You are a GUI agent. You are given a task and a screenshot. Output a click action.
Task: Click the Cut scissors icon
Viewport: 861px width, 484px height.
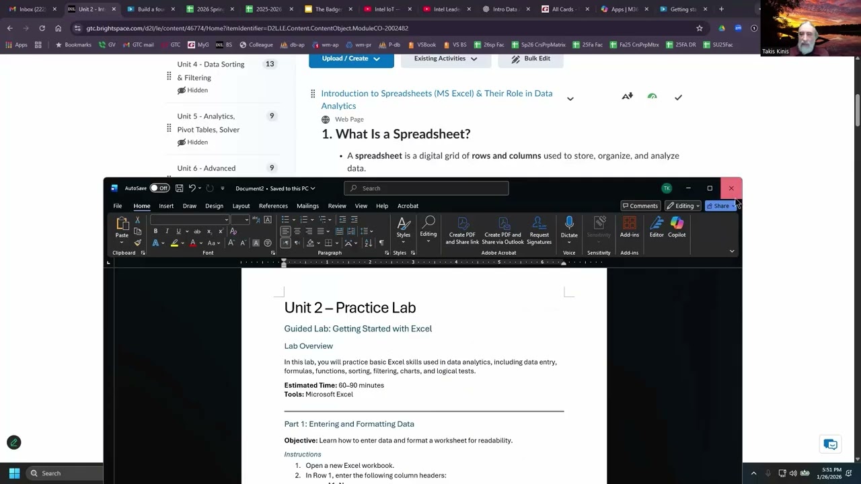pos(137,220)
